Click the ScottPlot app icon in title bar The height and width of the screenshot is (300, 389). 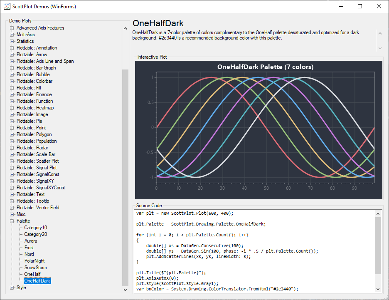pos(7,7)
